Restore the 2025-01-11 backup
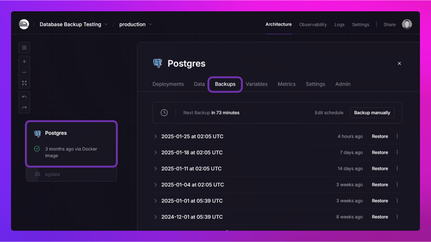This screenshot has width=431, height=242. (x=379, y=169)
